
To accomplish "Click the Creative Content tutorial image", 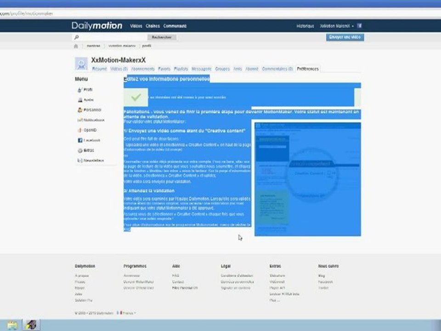I will tap(308, 179).
